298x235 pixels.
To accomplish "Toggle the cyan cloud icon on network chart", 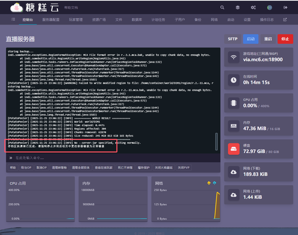I will [x=214, y=183].
